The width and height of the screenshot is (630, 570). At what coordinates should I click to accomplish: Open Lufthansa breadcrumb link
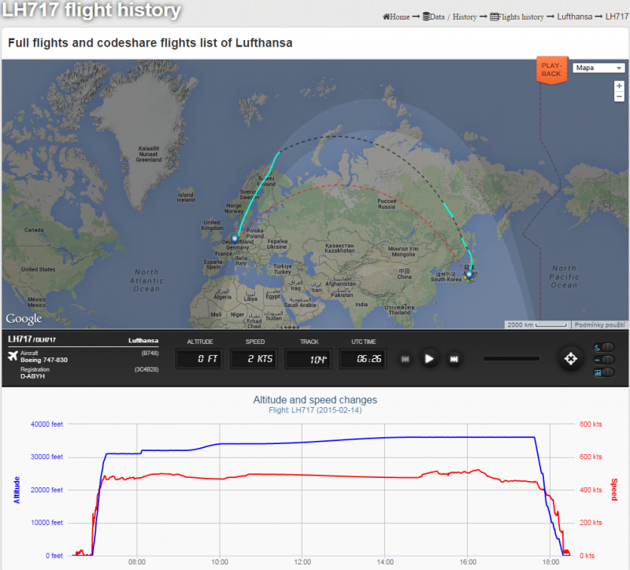click(x=575, y=17)
